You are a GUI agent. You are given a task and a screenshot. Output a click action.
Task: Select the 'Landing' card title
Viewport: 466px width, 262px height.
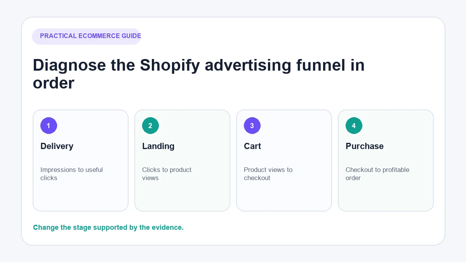click(x=158, y=146)
